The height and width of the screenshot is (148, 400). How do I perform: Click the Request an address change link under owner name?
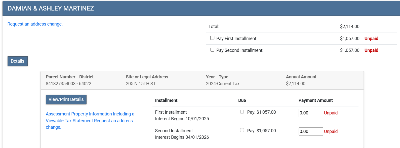(35, 24)
